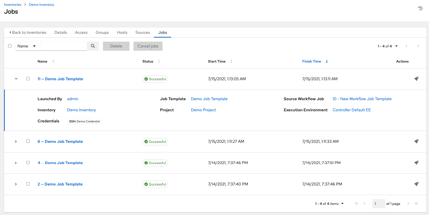Click the search text input field
The width and height of the screenshot is (429, 215).
click(64, 46)
